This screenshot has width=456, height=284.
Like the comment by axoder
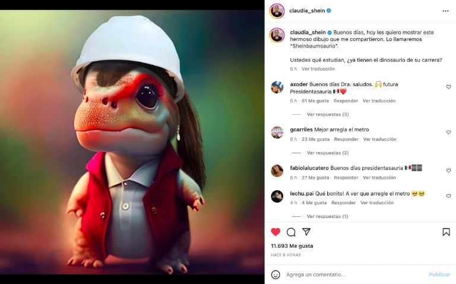point(448,87)
